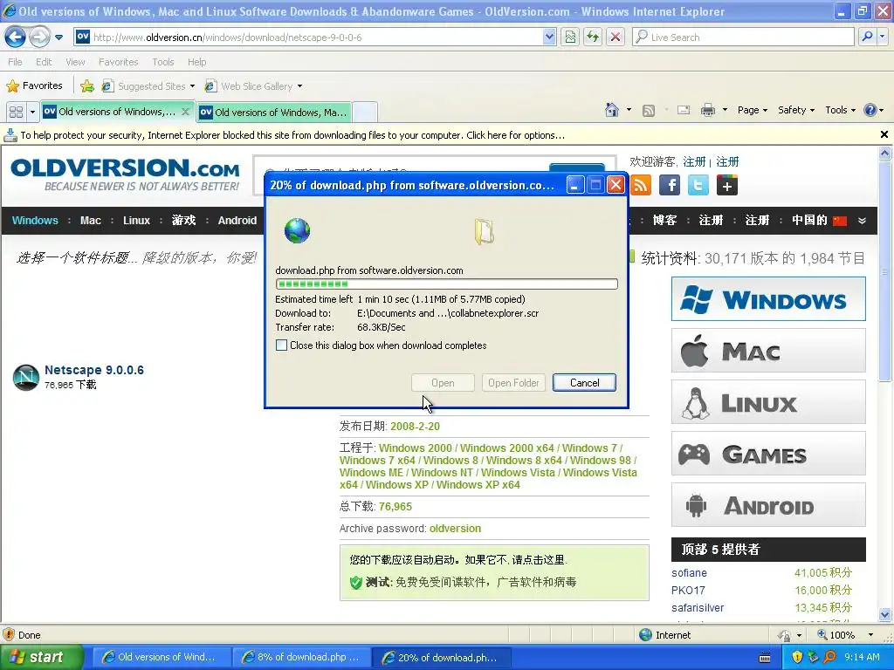Check Close this dialog box when download completes

tap(281, 345)
